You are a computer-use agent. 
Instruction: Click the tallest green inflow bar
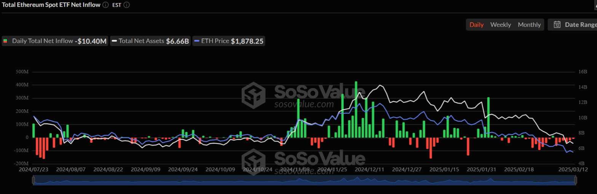click(x=356, y=109)
